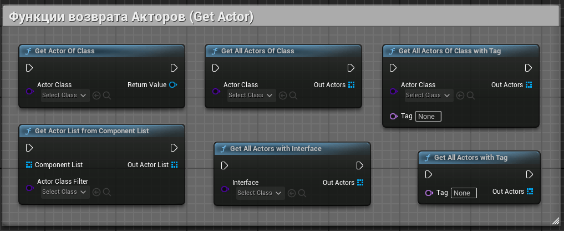Click Out Actors array pin on Get All Actors Of Class
Screen dimensions: 564x231
[x=351, y=85]
